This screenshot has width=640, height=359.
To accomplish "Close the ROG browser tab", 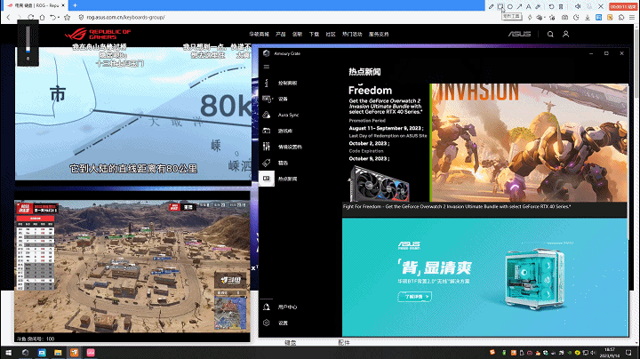I will click(63, 5).
